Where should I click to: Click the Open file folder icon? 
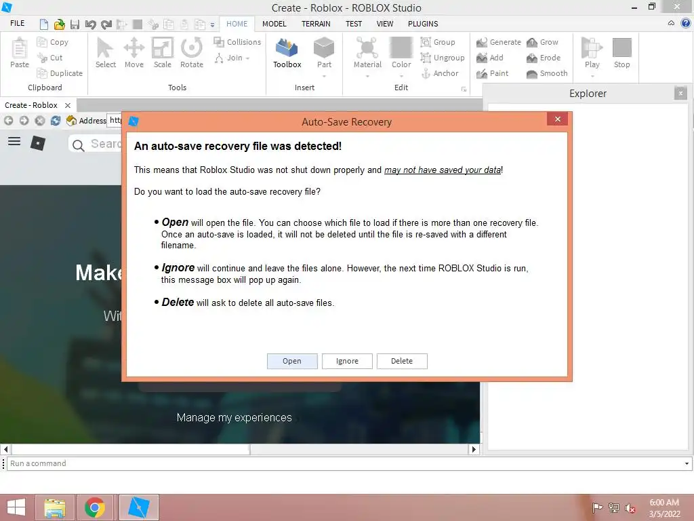tap(60, 24)
